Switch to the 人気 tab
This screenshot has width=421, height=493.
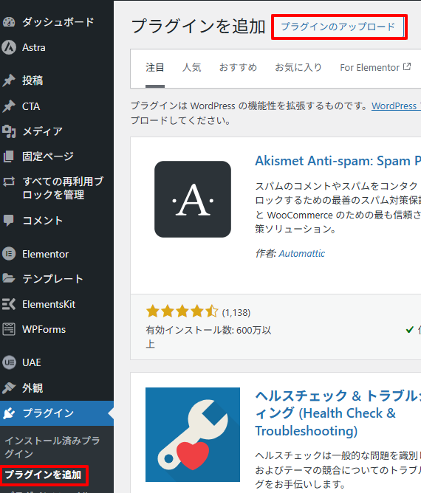(x=191, y=67)
